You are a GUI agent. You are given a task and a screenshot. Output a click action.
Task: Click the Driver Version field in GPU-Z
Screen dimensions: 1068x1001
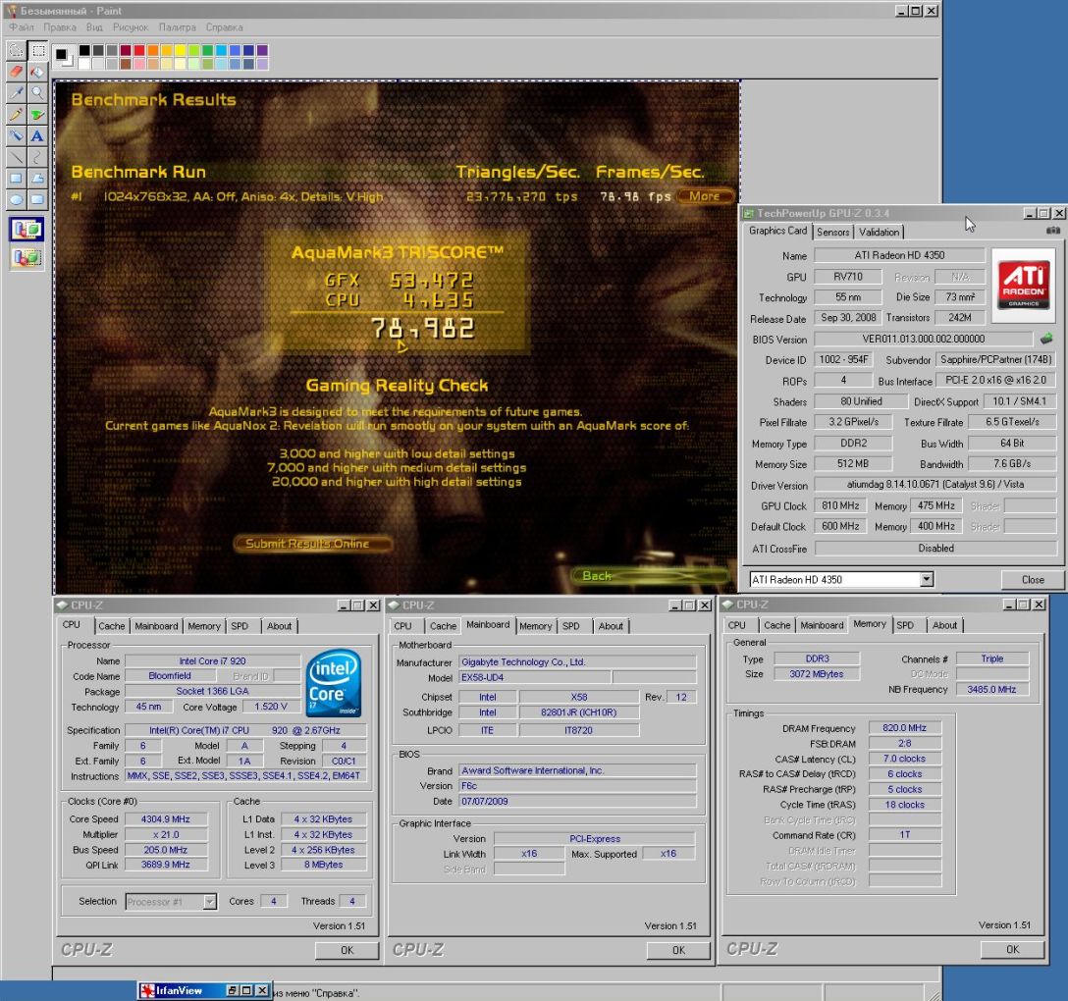click(935, 484)
